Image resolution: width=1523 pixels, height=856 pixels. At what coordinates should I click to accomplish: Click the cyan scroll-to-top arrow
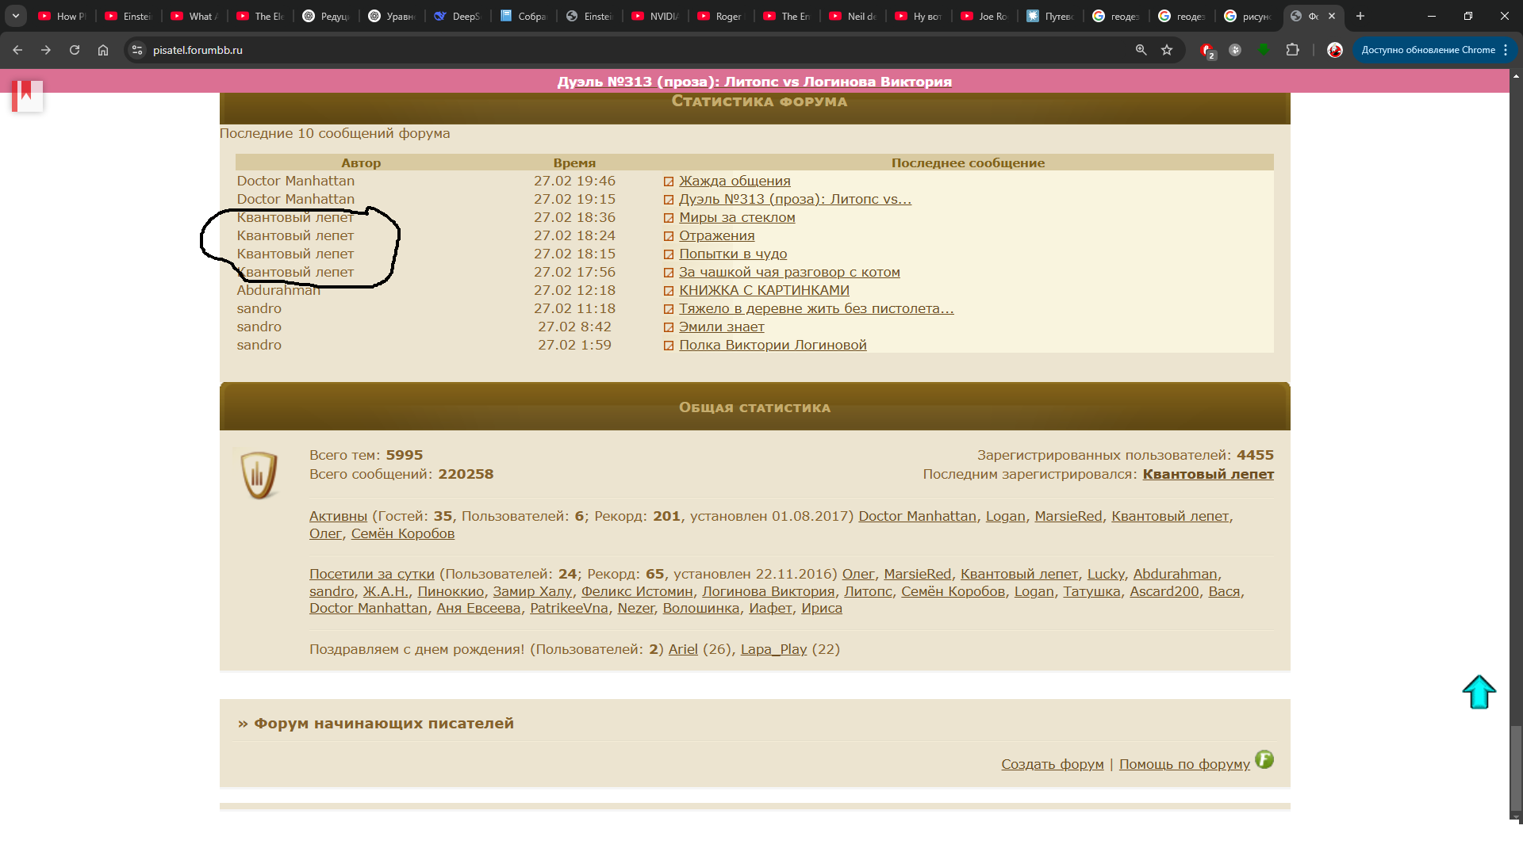[1479, 692]
